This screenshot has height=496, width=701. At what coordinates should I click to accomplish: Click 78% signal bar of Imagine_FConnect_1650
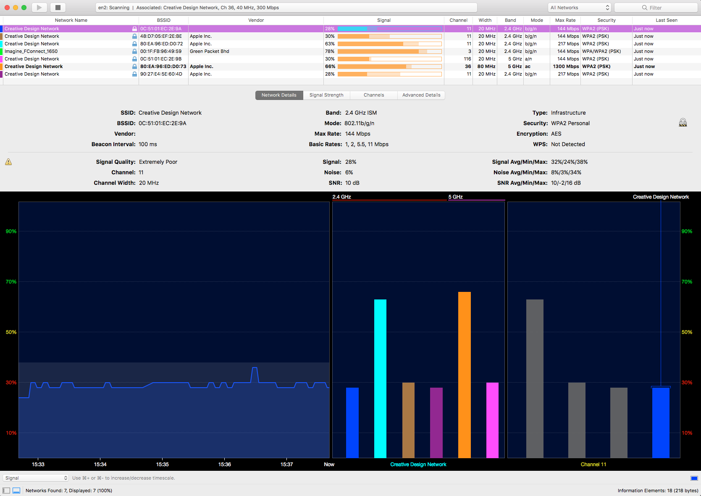(389, 51)
